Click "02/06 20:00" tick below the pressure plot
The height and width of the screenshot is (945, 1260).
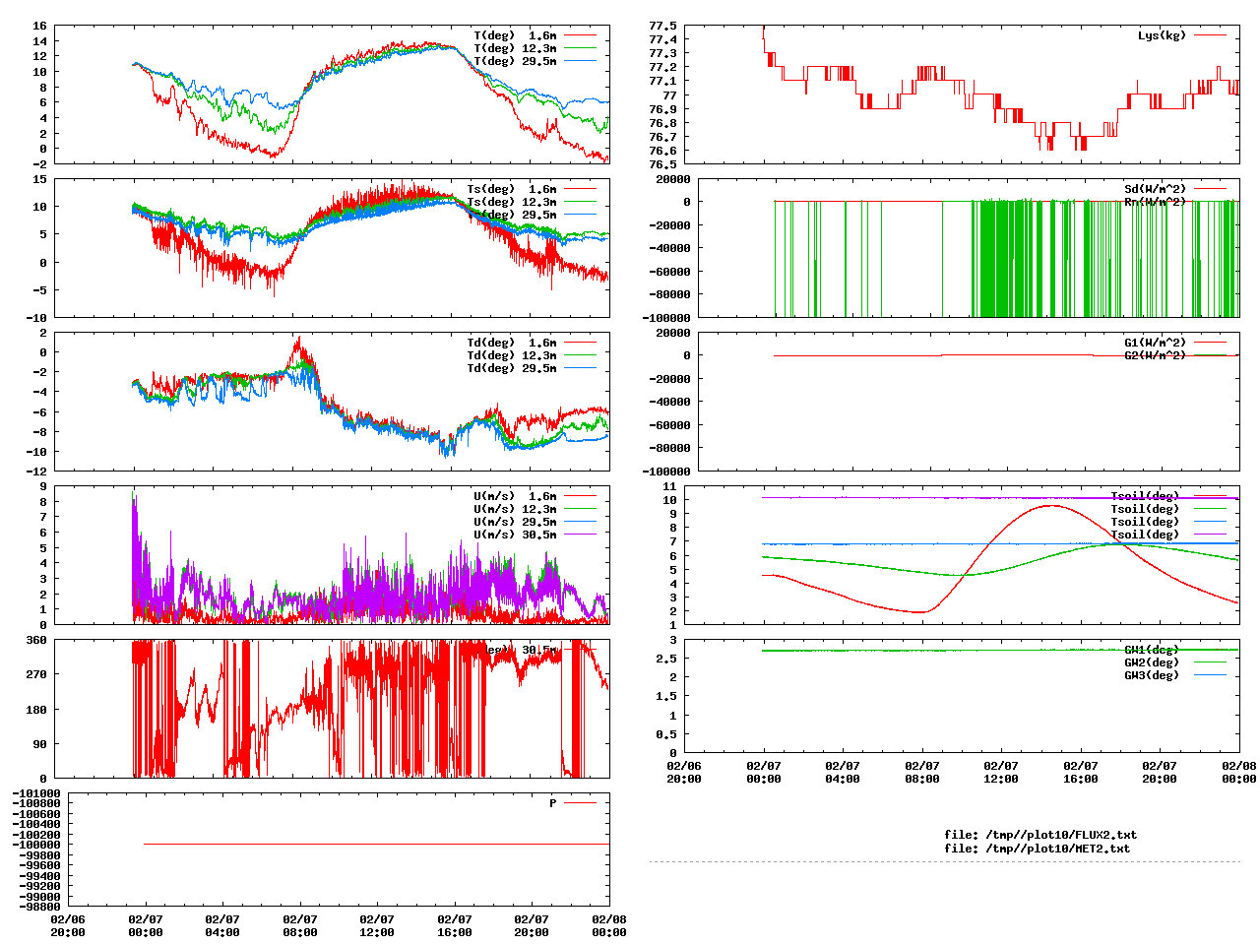(x=68, y=925)
